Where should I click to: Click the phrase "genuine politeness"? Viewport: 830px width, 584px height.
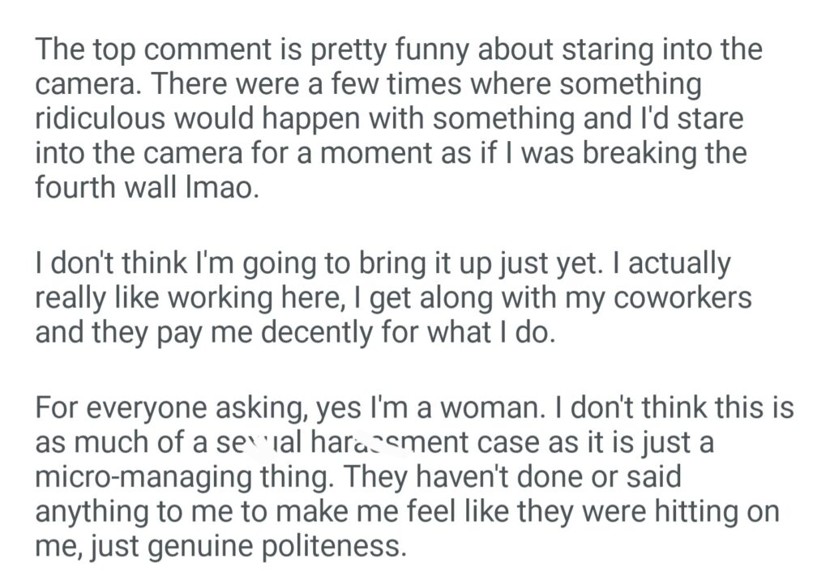pos(268,547)
